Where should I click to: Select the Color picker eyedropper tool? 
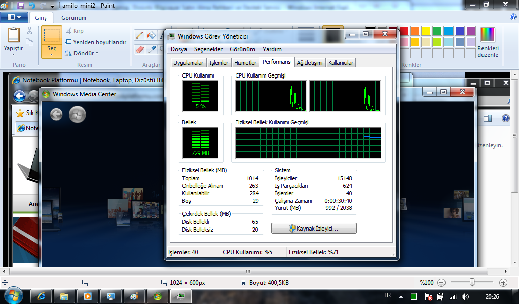151,49
